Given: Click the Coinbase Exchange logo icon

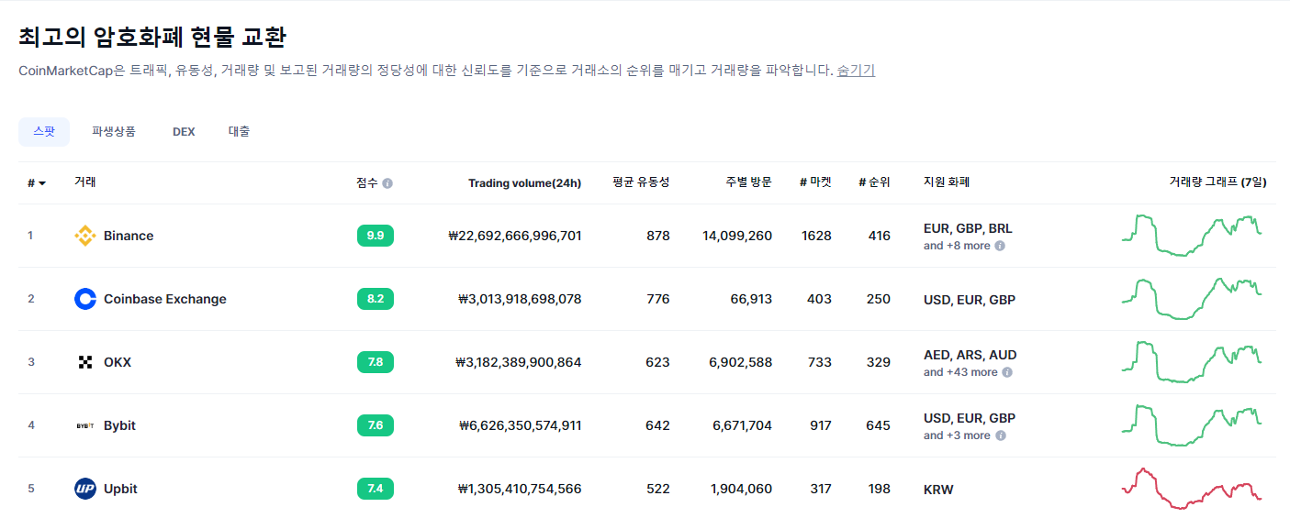Looking at the screenshot, I should [85, 299].
